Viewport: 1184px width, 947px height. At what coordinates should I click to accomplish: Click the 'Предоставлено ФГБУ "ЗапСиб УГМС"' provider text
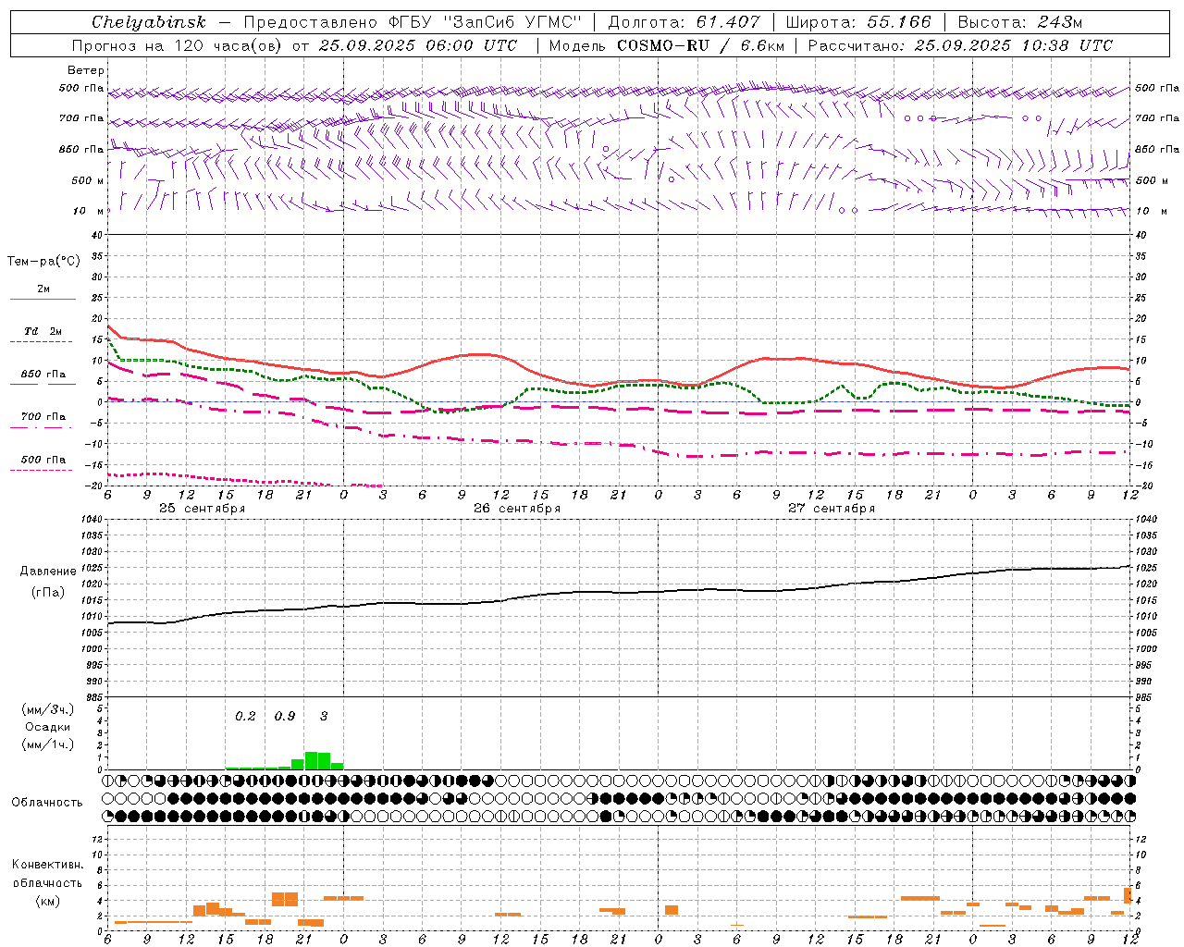[413, 22]
